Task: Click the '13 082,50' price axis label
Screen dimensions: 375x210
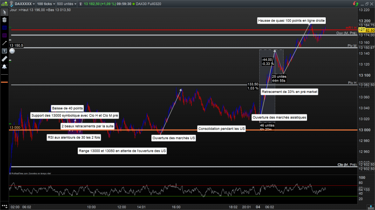Action: [367, 85]
